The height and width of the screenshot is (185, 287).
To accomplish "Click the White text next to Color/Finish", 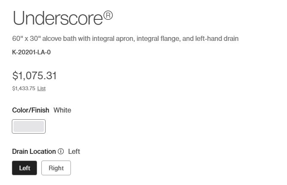I will click(x=62, y=110).
